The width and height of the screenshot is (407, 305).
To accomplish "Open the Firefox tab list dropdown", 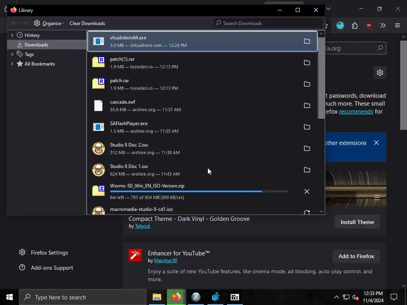I will point(328,9).
